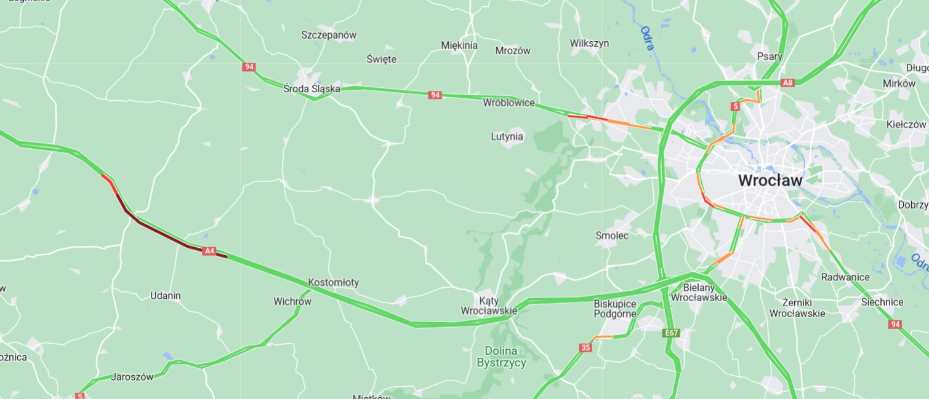Click the route 5 shield near Jaroszów

click(79, 395)
